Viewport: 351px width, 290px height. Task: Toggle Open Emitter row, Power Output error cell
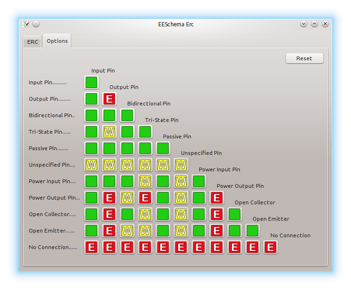click(x=217, y=231)
